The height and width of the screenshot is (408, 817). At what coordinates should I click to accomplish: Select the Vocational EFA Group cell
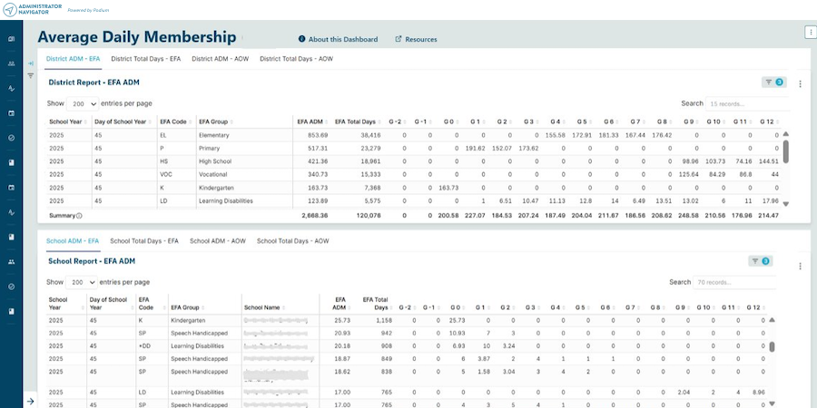(x=212, y=174)
